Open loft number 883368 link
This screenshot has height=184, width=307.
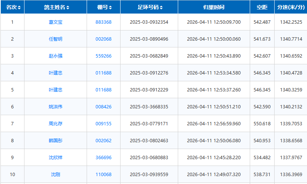[104, 22]
